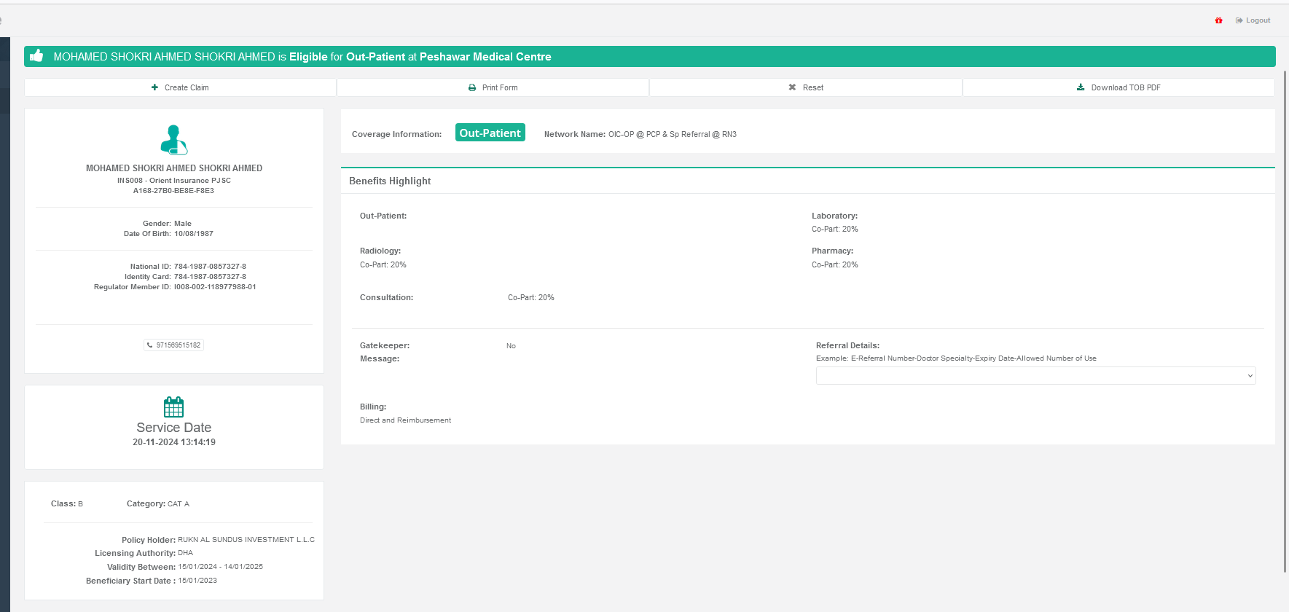This screenshot has height=612, width=1289.
Task: Click the Peshawar Medical Centre banner text
Action: (x=485, y=57)
